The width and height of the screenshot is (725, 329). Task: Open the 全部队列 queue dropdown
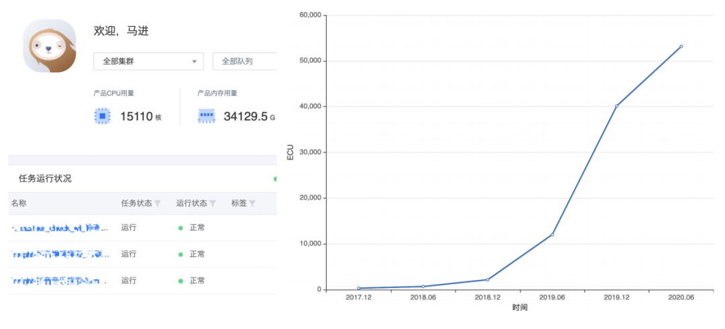(244, 61)
